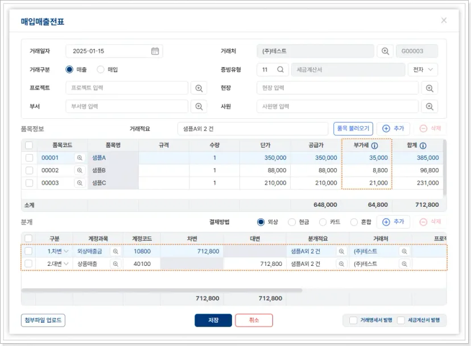Check the 2.대변 row checkbox
Screen dimensions: 471x346
point(28,264)
